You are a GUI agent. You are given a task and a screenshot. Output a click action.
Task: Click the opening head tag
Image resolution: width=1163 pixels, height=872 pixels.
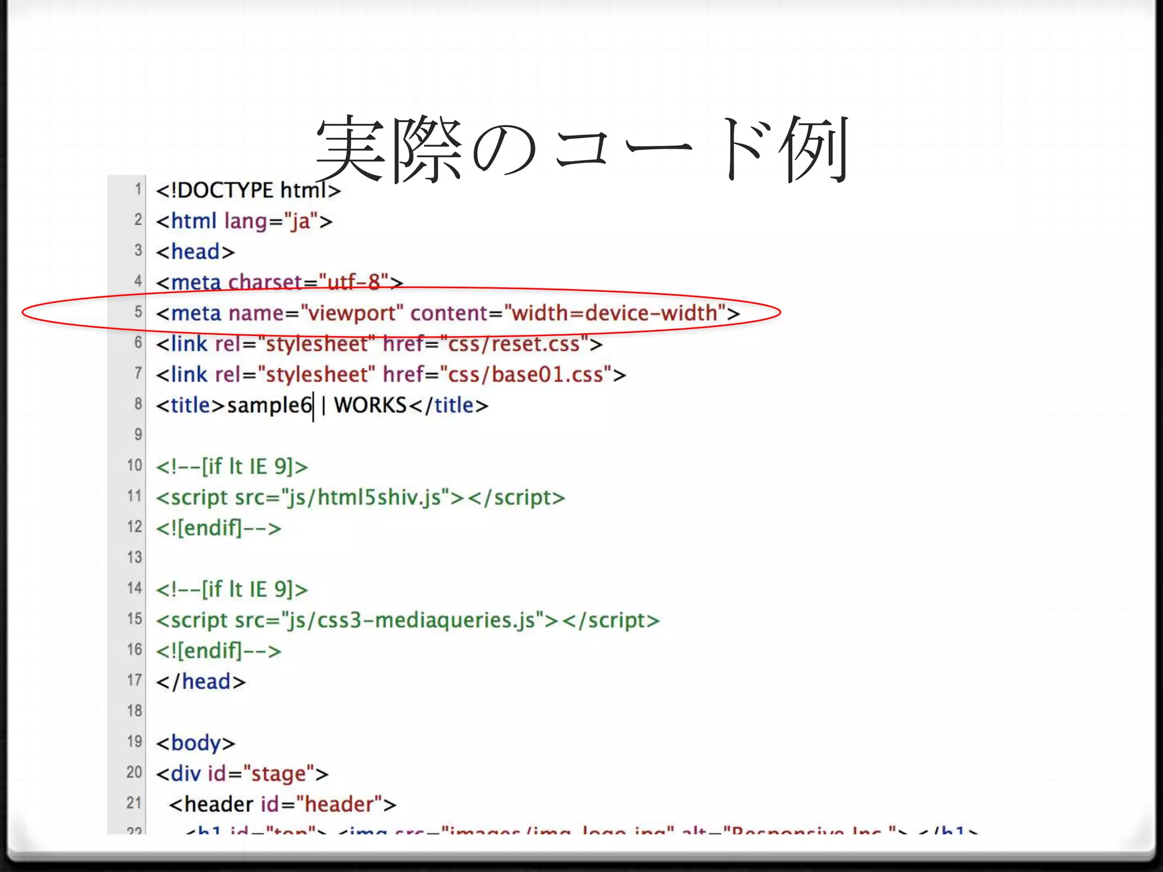coord(195,251)
